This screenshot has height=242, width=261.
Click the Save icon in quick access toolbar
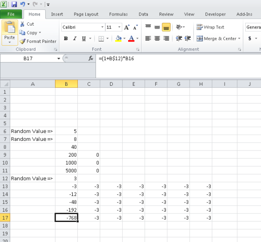(x=14, y=4)
